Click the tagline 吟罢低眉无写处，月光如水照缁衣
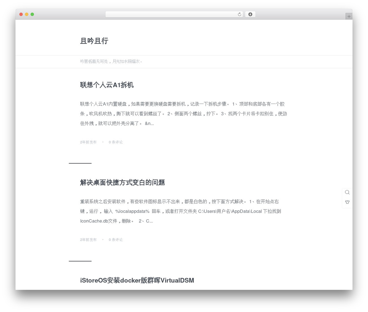 click(x=111, y=61)
